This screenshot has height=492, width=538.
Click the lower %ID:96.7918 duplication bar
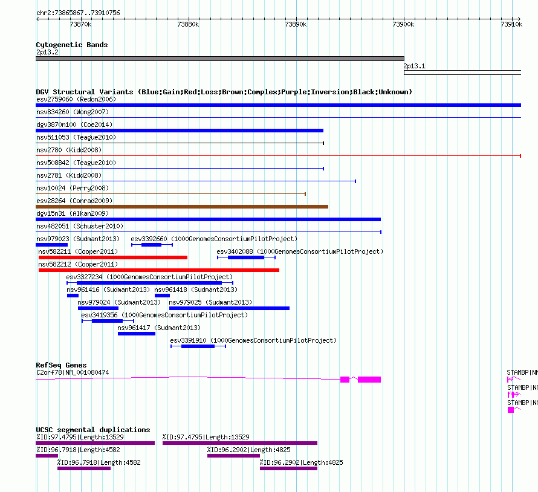(x=84, y=468)
